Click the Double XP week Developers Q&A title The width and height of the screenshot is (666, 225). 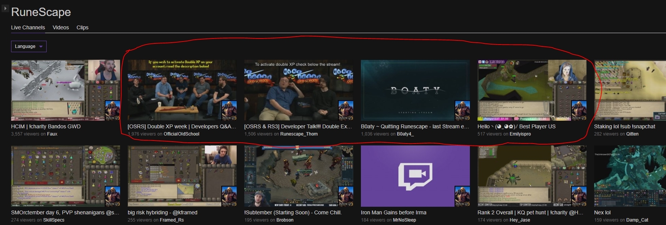(182, 126)
